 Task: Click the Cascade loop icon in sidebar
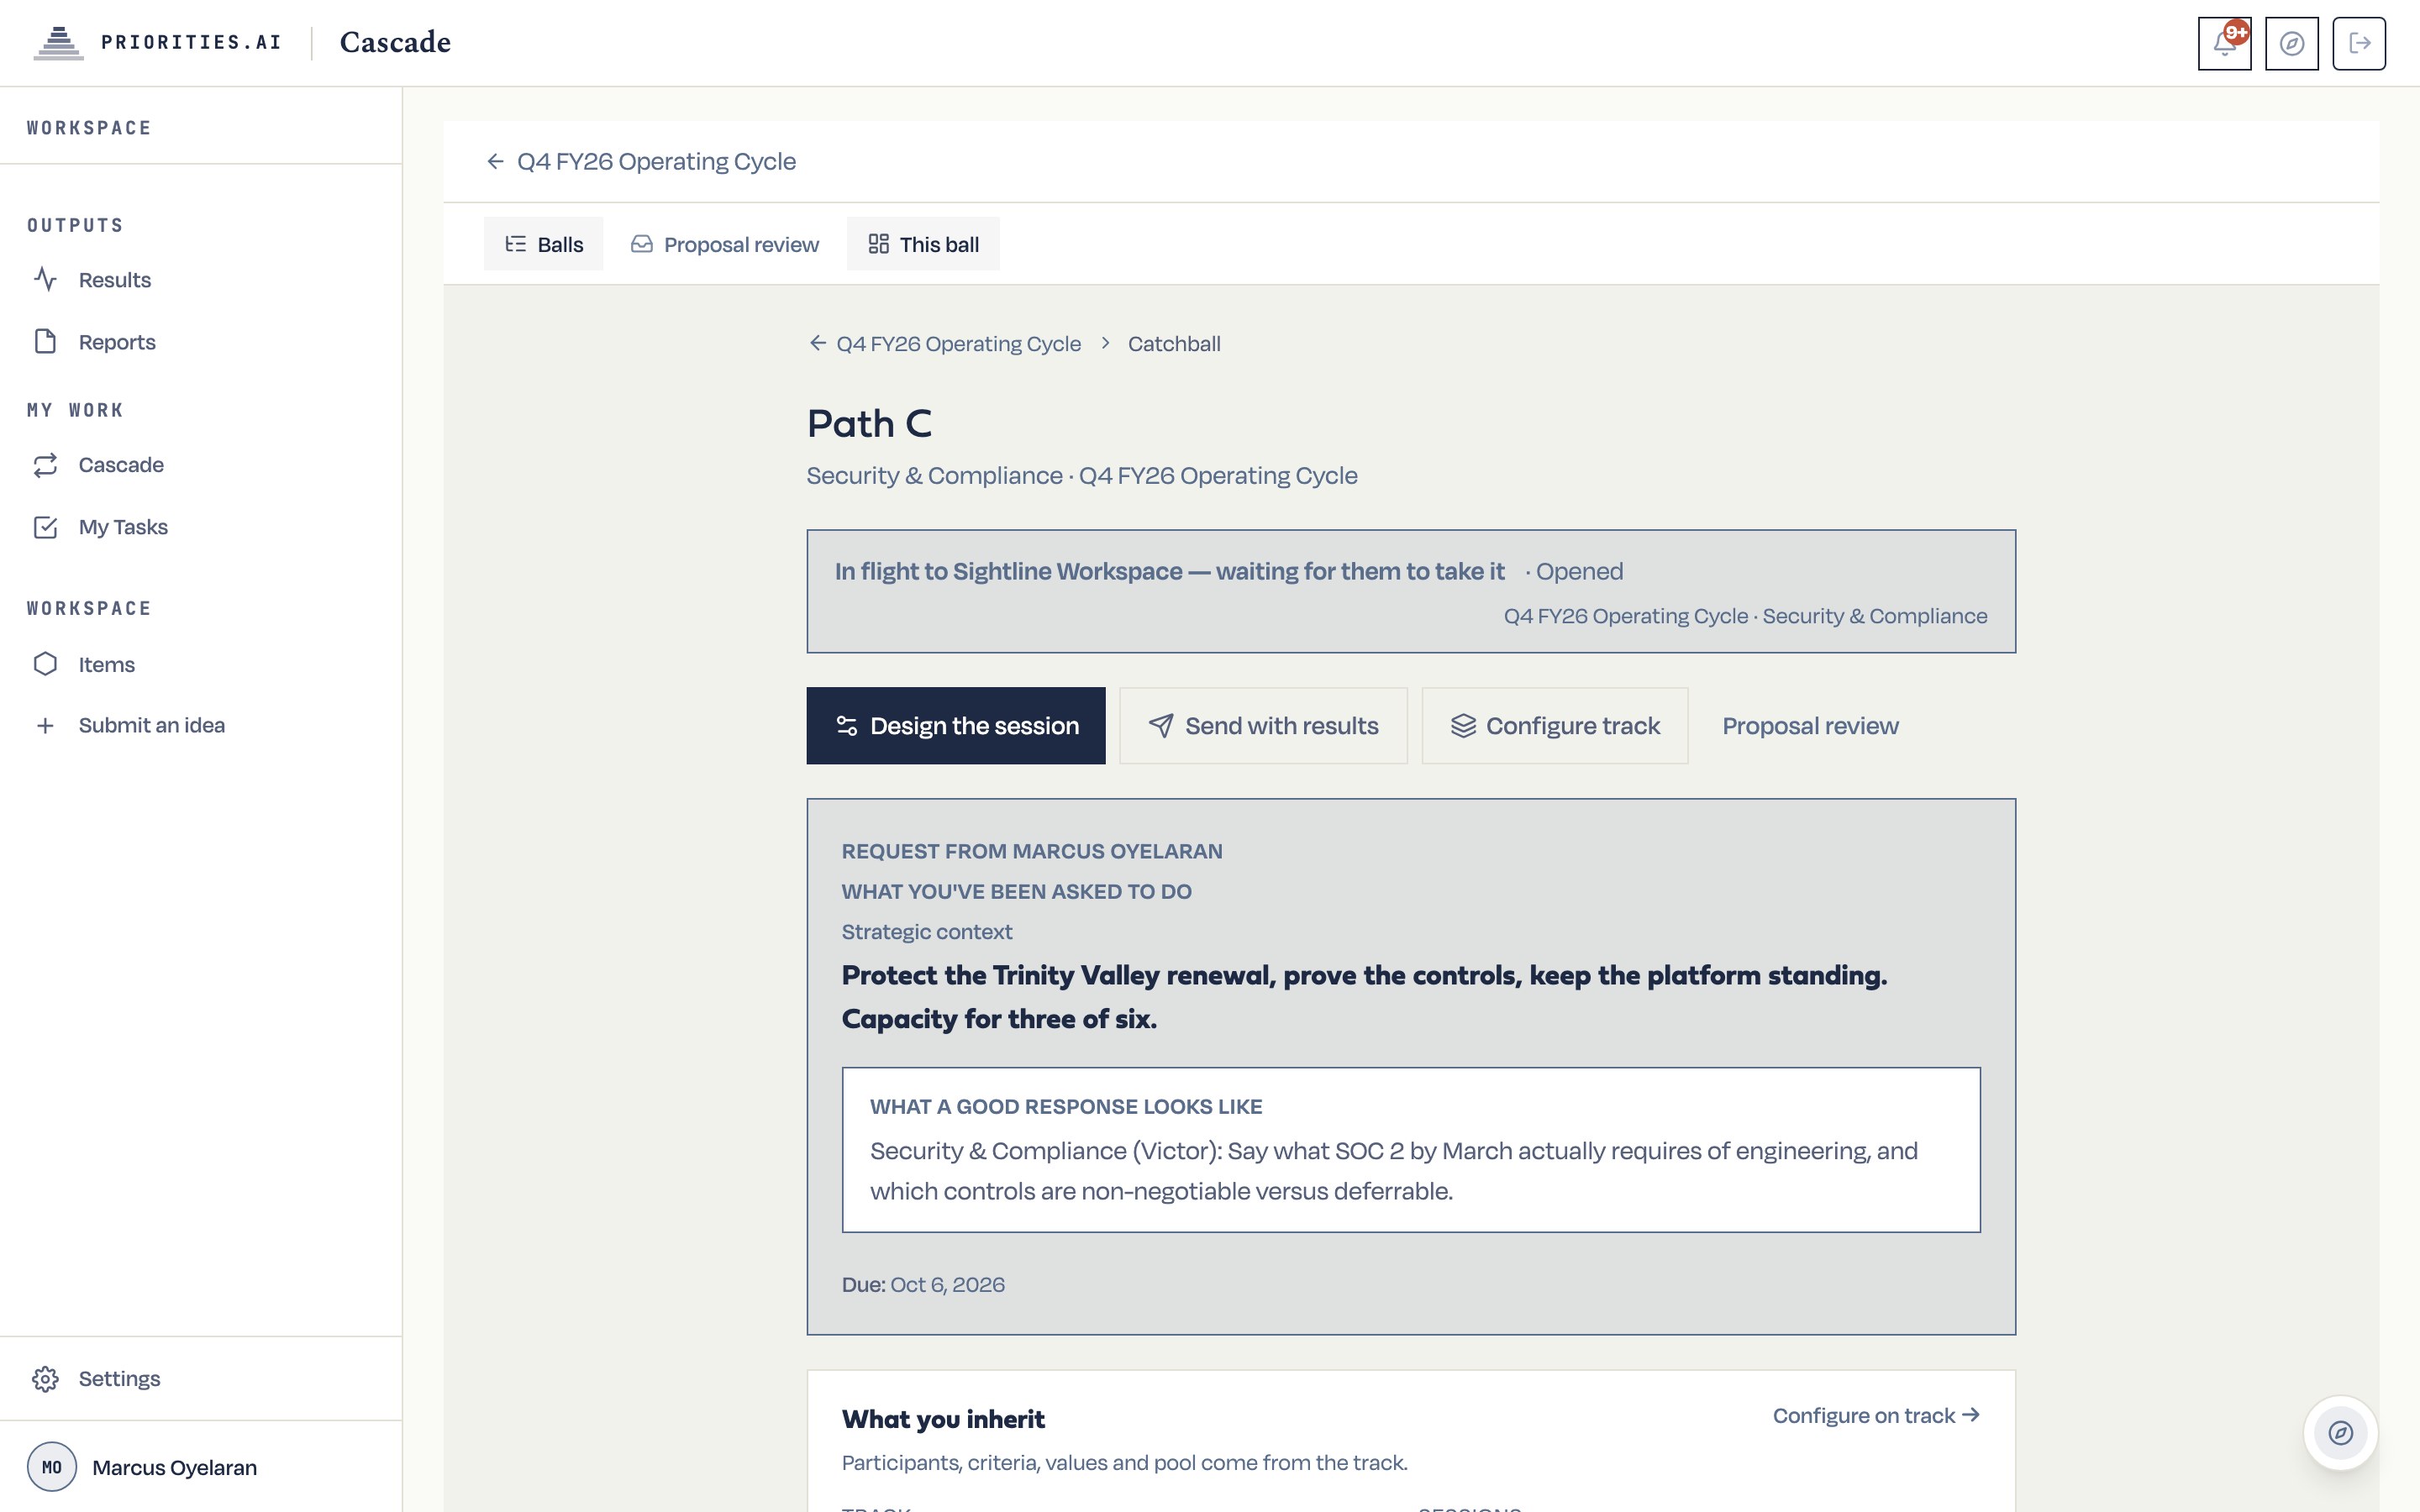click(45, 465)
